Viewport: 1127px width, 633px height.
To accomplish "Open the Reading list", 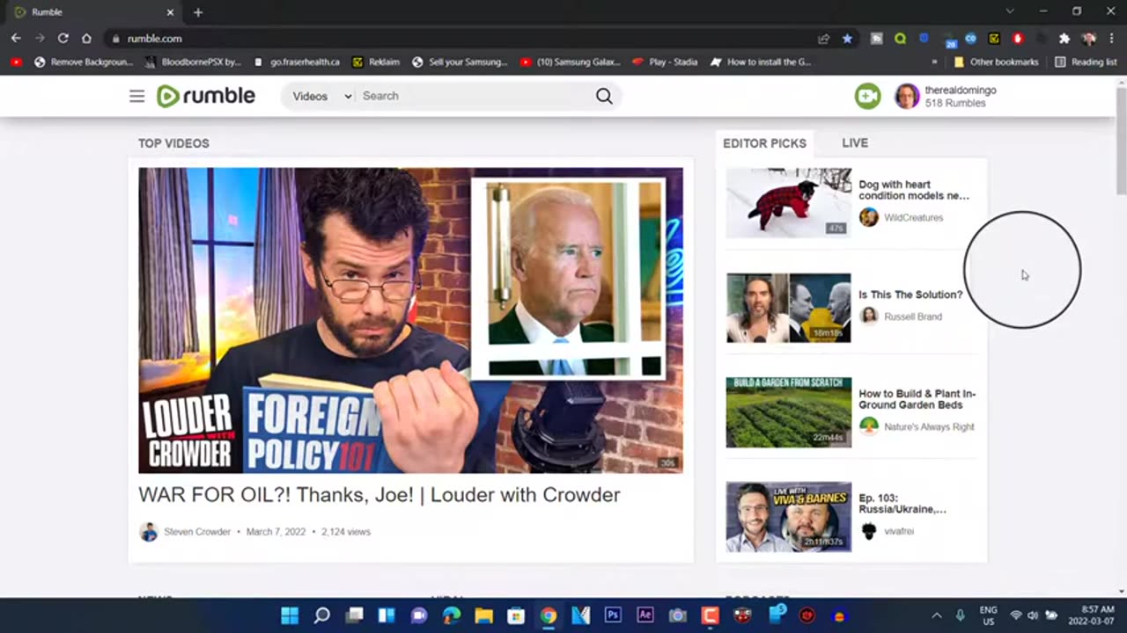I will [1086, 62].
